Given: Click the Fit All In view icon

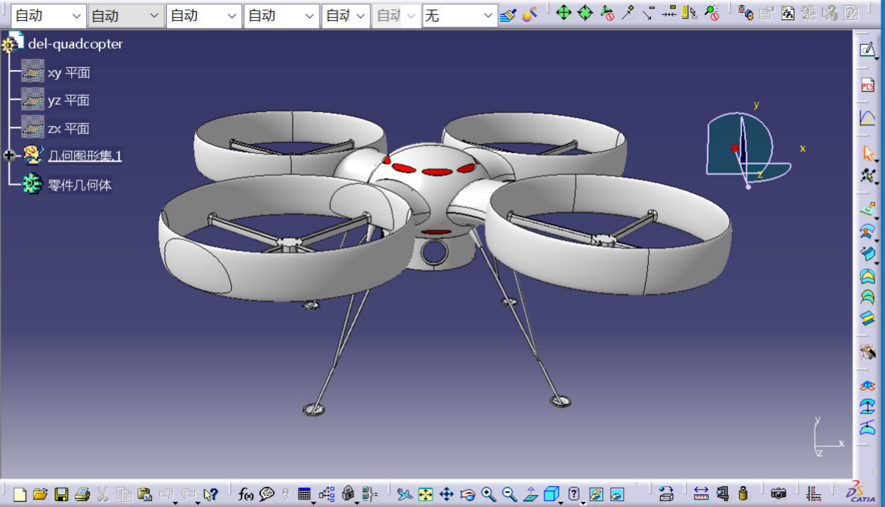Looking at the screenshot, I should pyautogui.click(x=425, y=494).
